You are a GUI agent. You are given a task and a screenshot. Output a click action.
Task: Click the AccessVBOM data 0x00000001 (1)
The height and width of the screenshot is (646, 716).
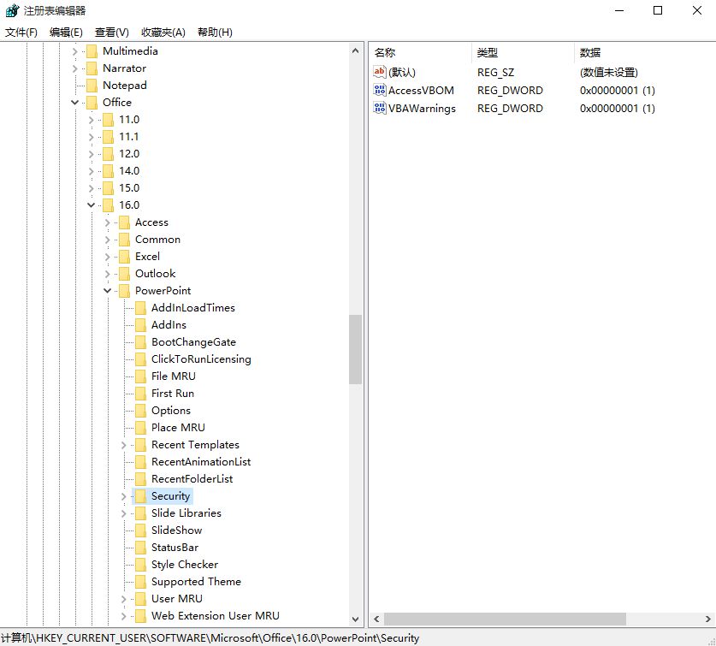point(618,91)
